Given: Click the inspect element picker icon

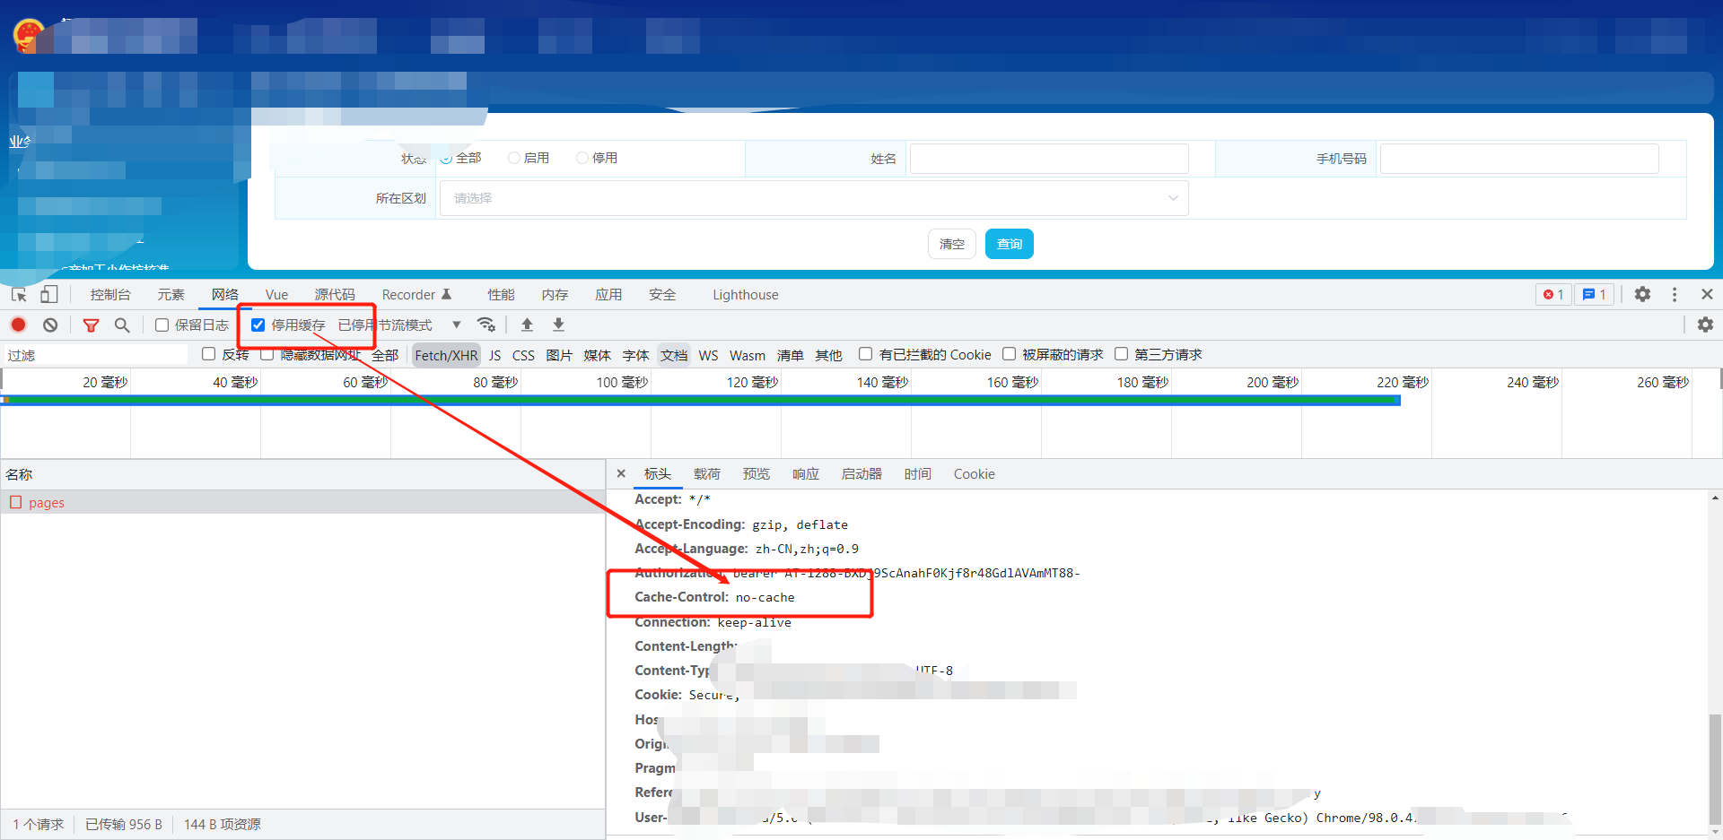Looking at the screenshot, I should (x=19, y=295).
